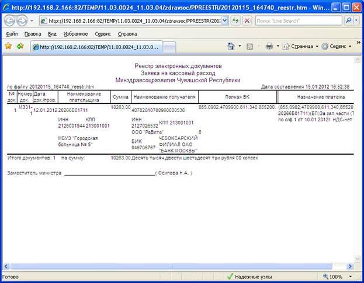Viewport: 364px width, 283px height.
Task: Open Favorites Center star icon
Action: [8, 46]
